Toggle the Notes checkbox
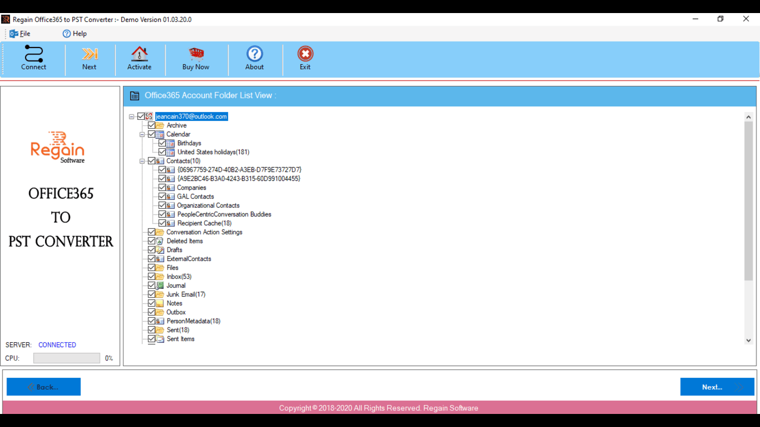This screenshot has width=760, height=427. coord(151,303)
